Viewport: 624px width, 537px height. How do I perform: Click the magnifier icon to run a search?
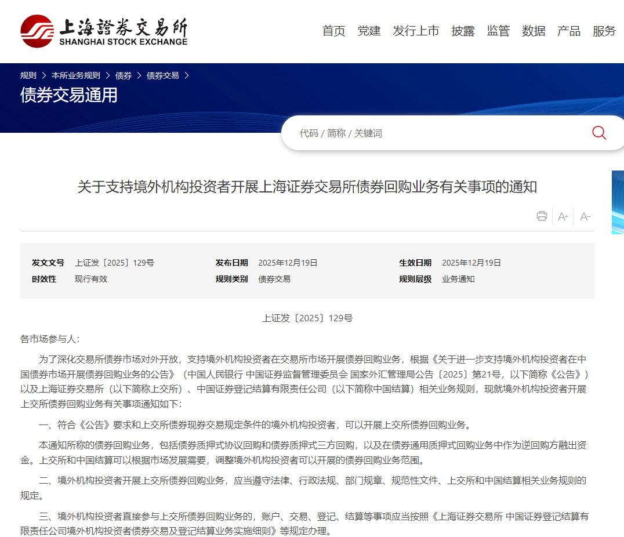click(x=598, y=133)
